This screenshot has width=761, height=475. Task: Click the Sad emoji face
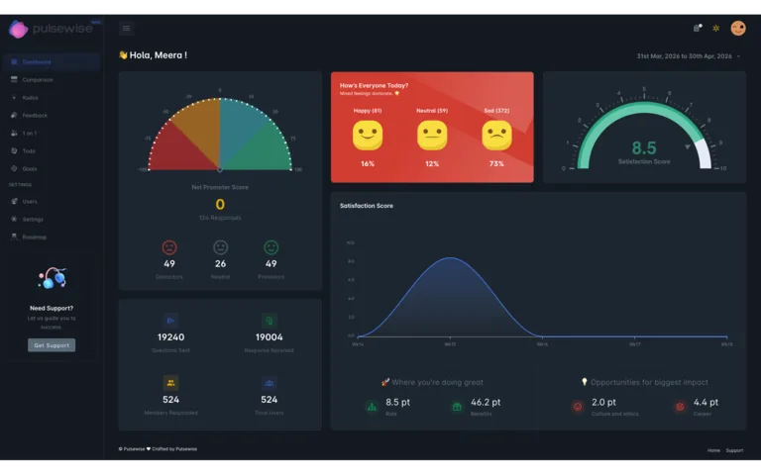[496, 136]
